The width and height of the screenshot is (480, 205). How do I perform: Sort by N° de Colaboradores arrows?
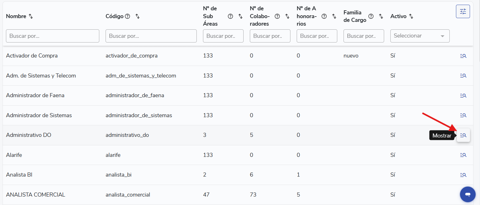(x=287, y=16)
